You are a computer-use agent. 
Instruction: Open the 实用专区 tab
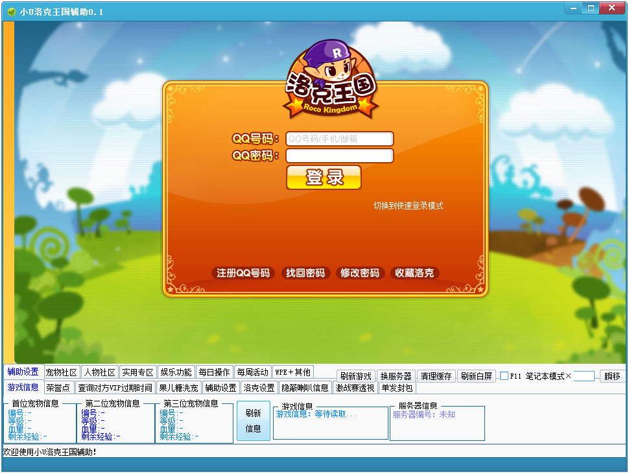coord(137,372)
